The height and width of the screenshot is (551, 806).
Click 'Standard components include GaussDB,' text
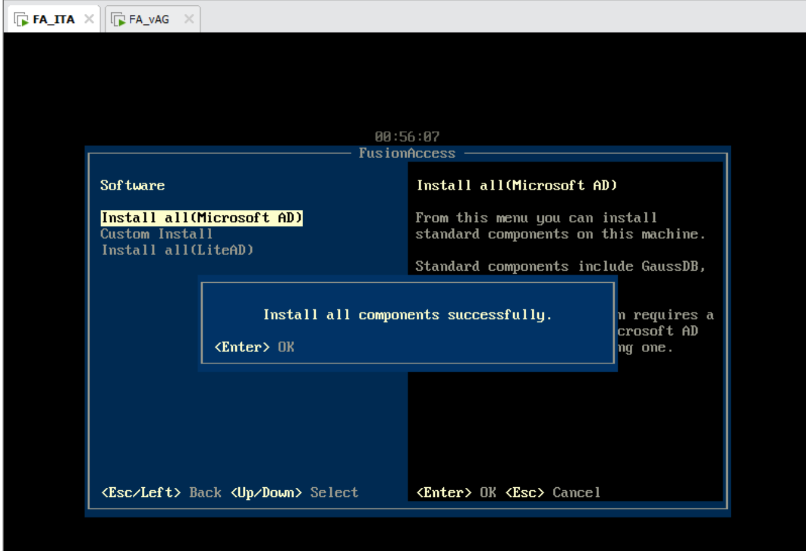560,266
